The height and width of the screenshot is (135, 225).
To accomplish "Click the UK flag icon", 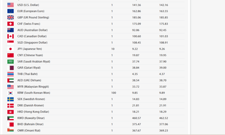I will click(11, 18).
